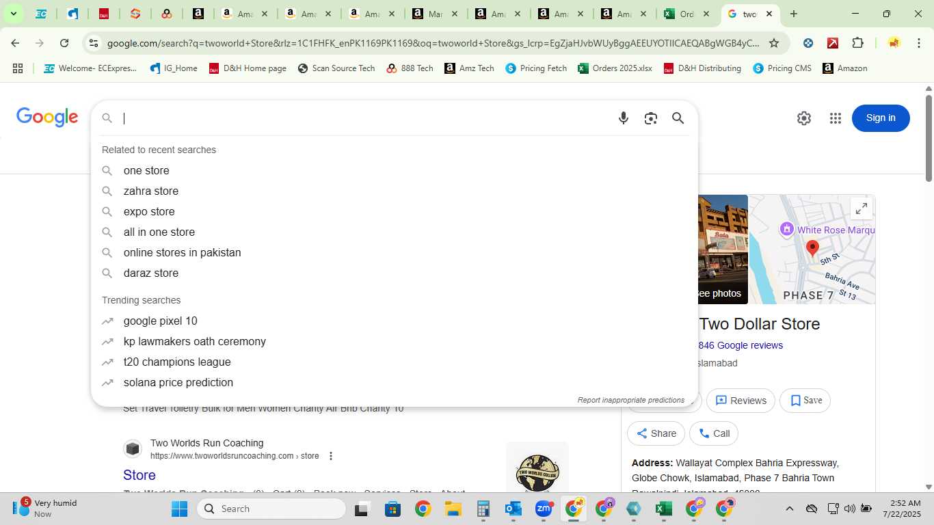Open the IG_Home bookmark
Viewport: 934px width, 525px height.
(174, 68)
